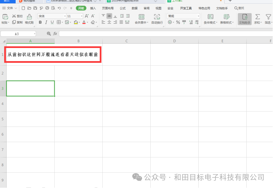Viewport: 273px width, 188px height.
Task: Toggle center text horizontally
Action: tap(109, 22)
